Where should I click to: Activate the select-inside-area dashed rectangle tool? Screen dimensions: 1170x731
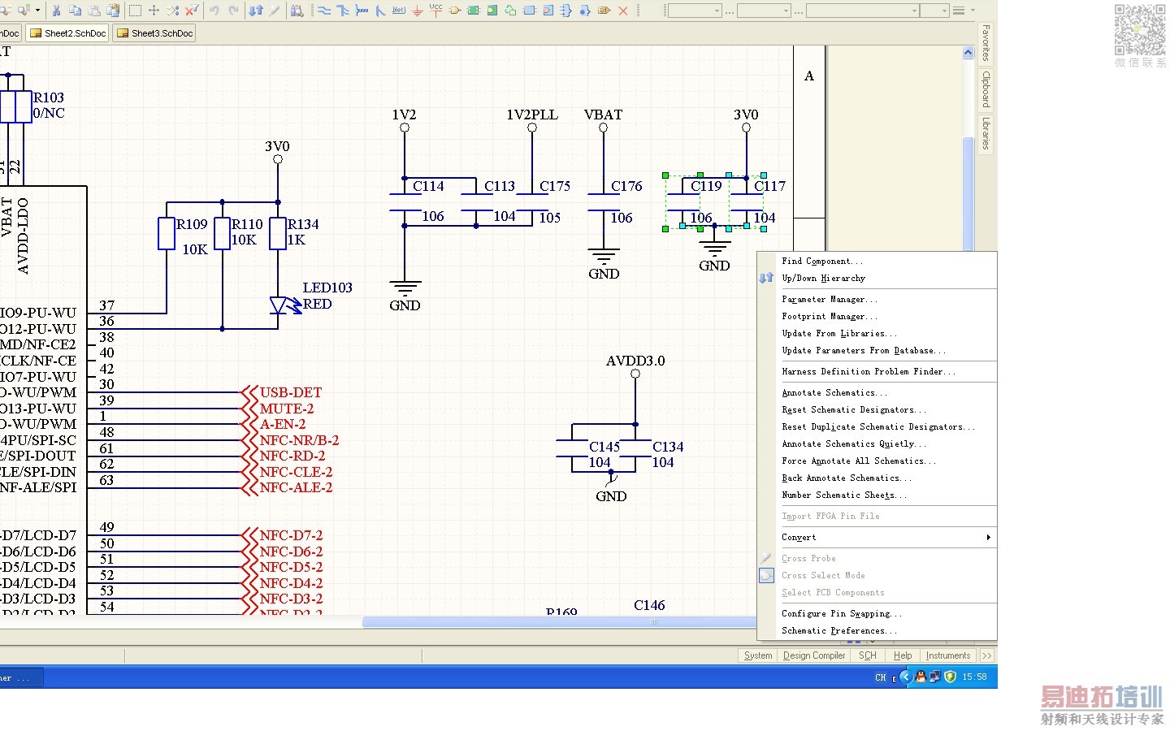point(135,11)
